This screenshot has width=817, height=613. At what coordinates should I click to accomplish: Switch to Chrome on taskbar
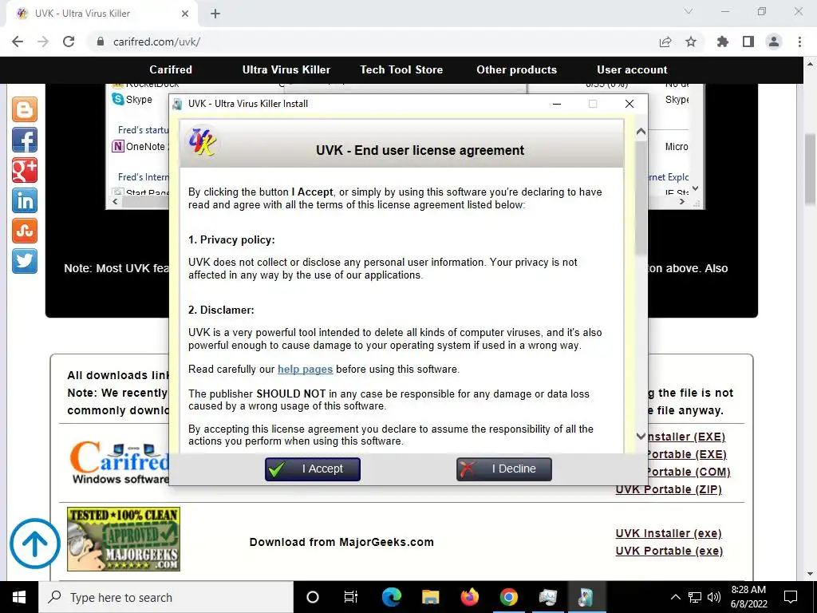(508, 597)
